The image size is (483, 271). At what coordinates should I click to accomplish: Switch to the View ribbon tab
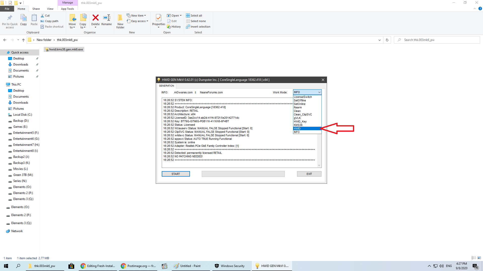point(50,9)
